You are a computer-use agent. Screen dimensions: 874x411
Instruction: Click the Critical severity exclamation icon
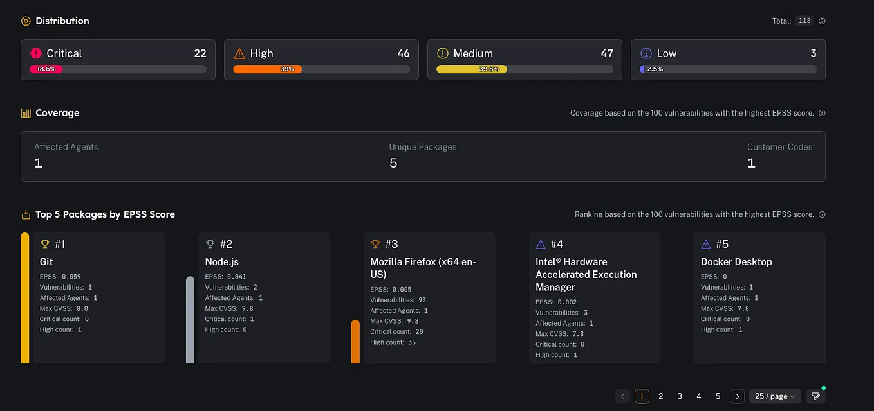tap(37, 53)
